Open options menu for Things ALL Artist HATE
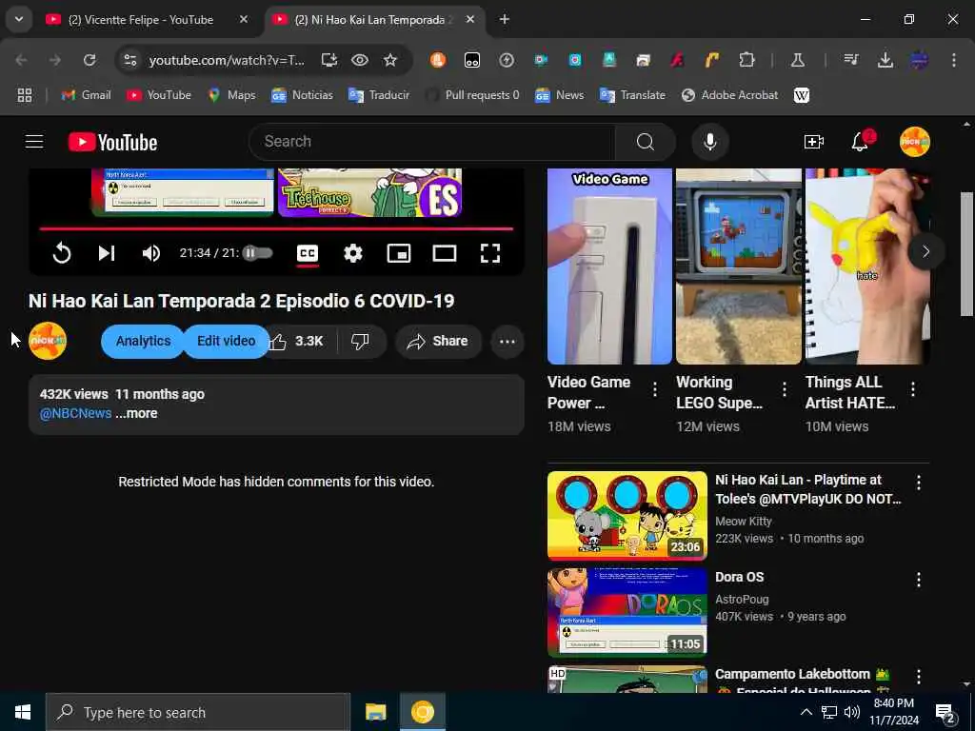The image size is (975, 731). 913,389
